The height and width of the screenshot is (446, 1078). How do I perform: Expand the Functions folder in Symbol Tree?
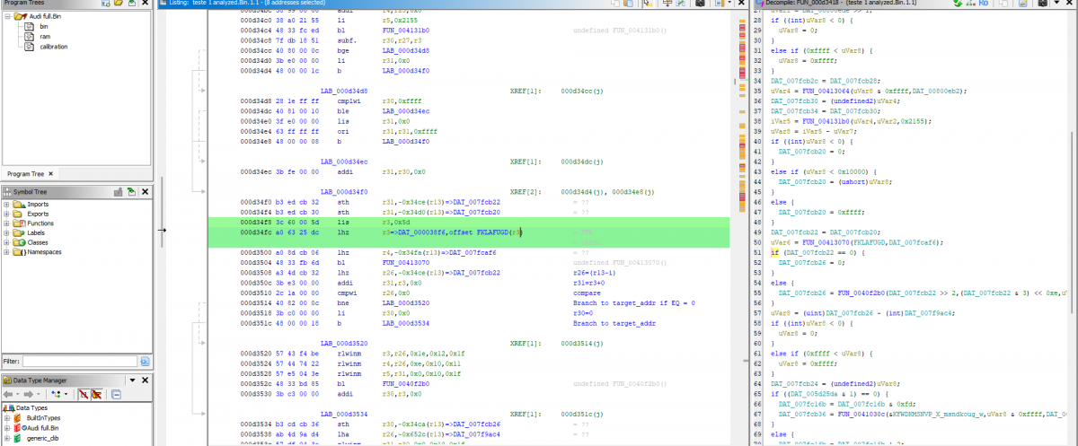coord(7,223)
